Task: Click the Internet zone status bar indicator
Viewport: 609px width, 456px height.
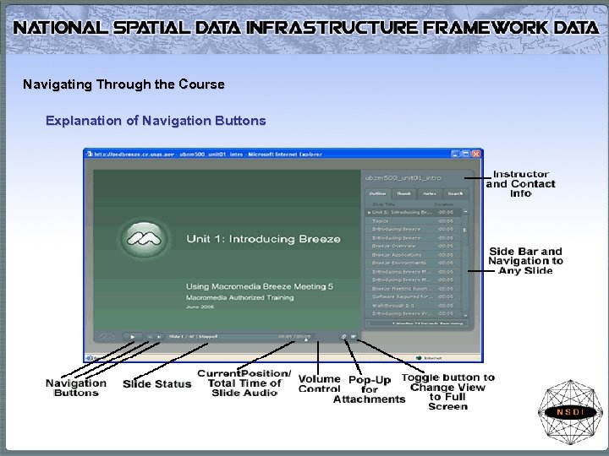Action: [x=429, y=358]
